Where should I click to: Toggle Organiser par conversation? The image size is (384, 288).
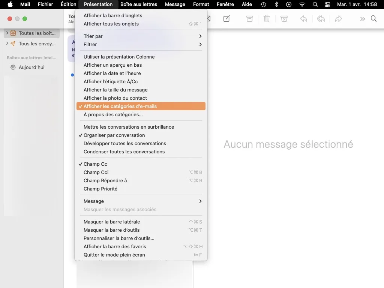pyautogui.click(x=141, y=135)
